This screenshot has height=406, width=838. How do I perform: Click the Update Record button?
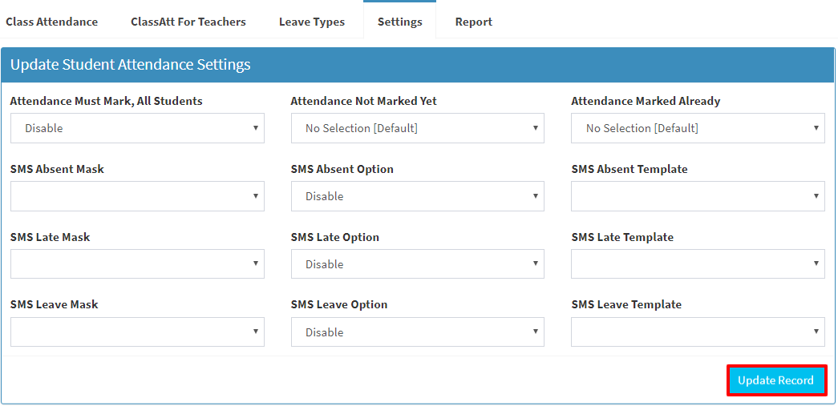pos(776,380)
